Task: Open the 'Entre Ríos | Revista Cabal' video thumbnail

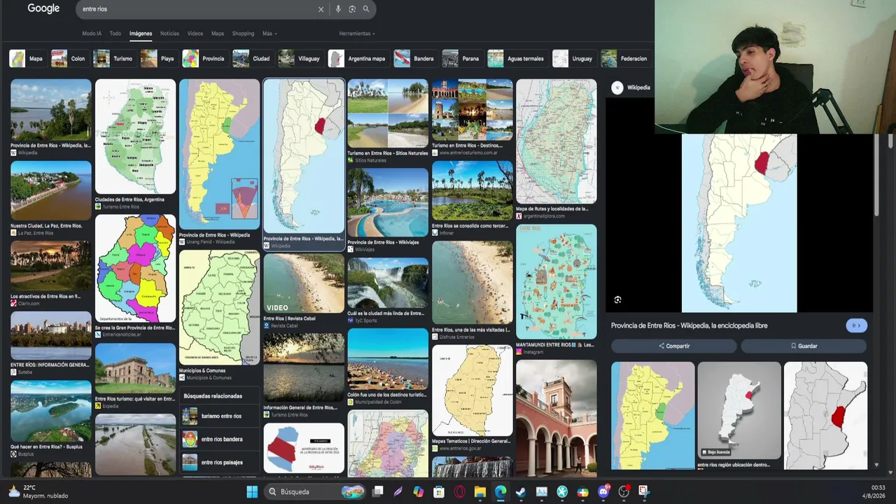Action: (304, 283)
